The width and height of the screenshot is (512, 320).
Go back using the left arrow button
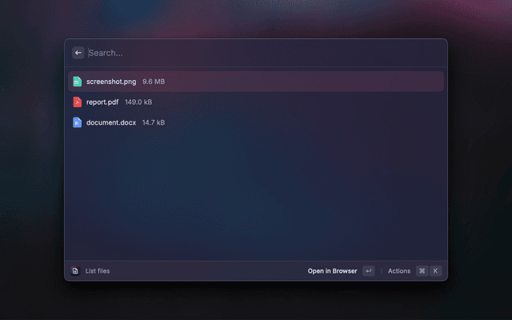click(78, 53)
